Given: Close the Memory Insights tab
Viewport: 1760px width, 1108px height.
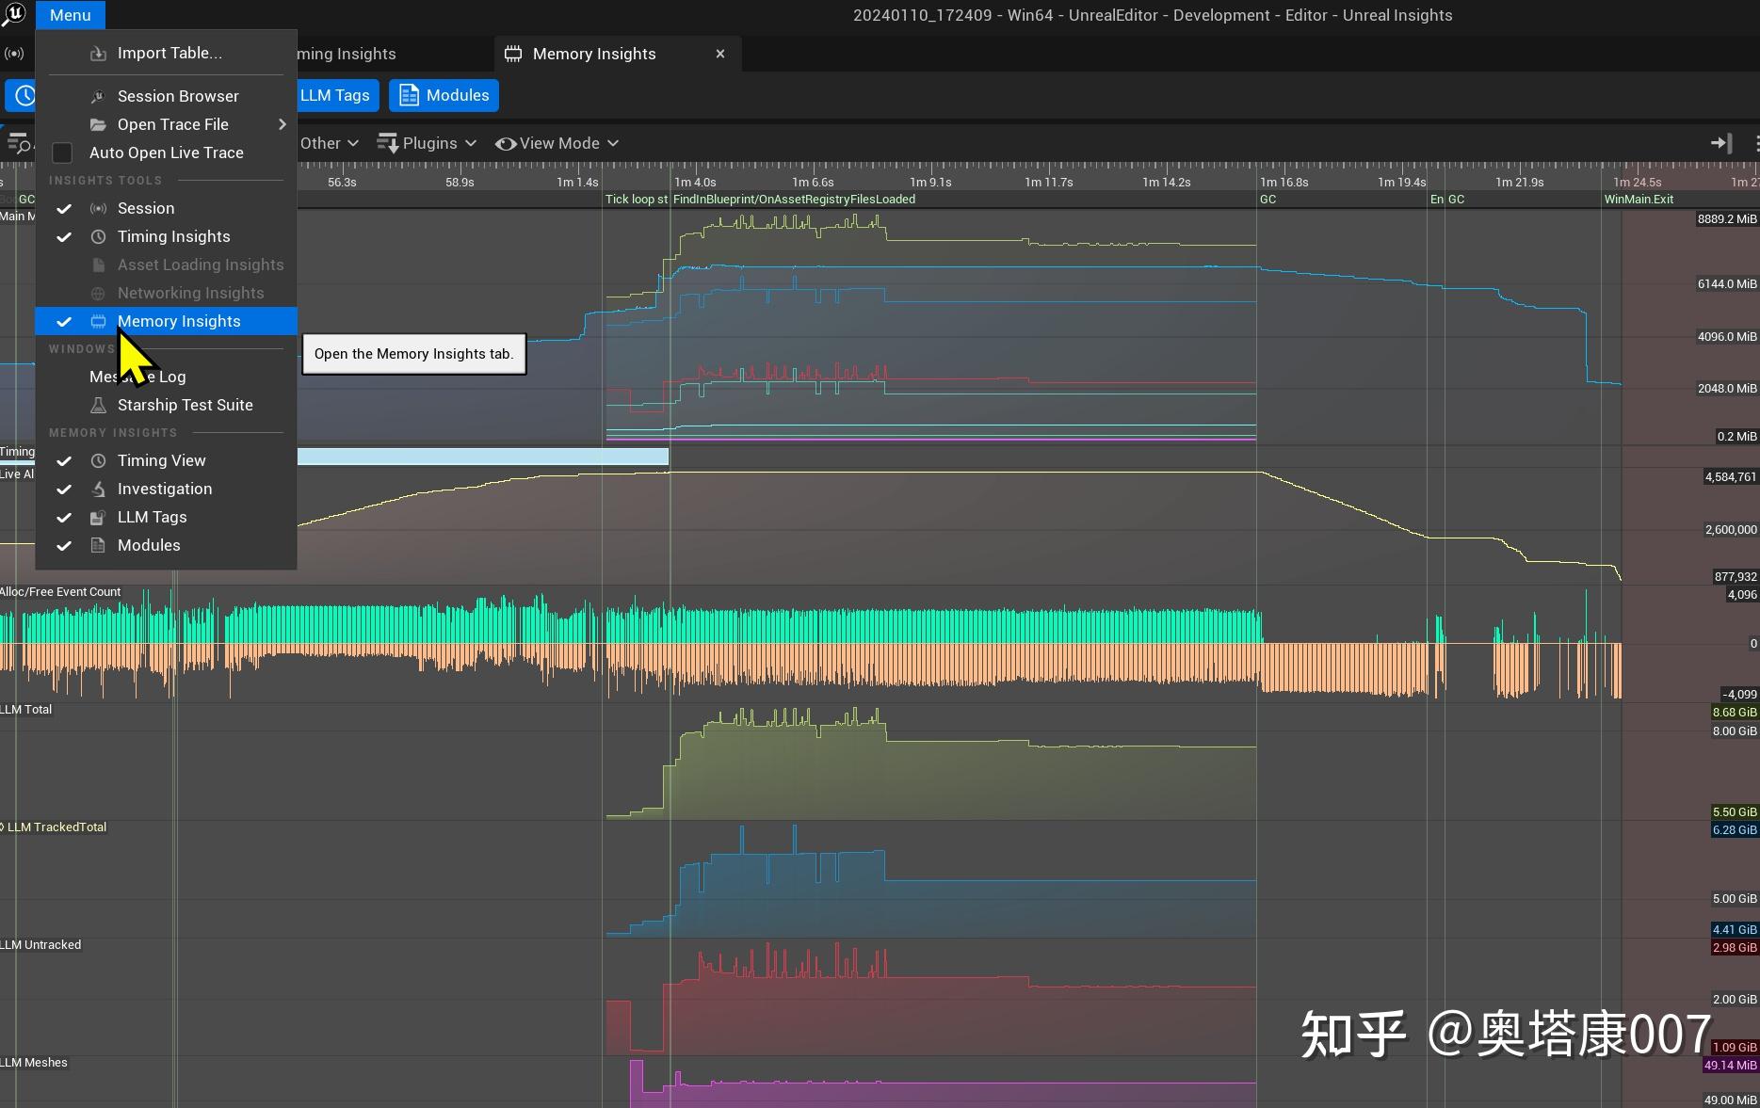Looking at the screenshot, I should point(719,54).
